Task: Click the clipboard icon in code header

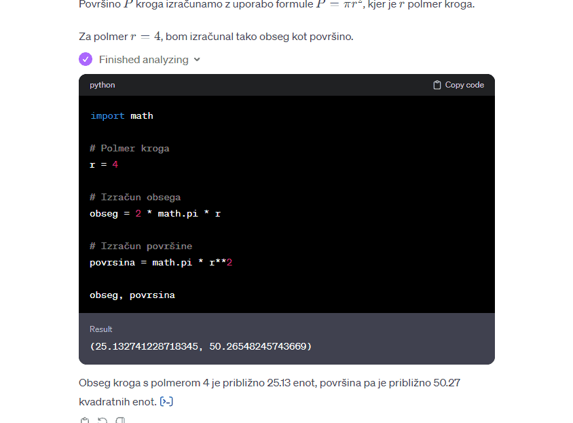Action: pyautogui.click(x=437, y=85)
